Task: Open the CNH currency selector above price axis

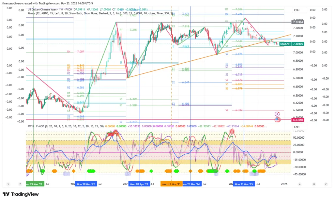Action: coord(296,10)
